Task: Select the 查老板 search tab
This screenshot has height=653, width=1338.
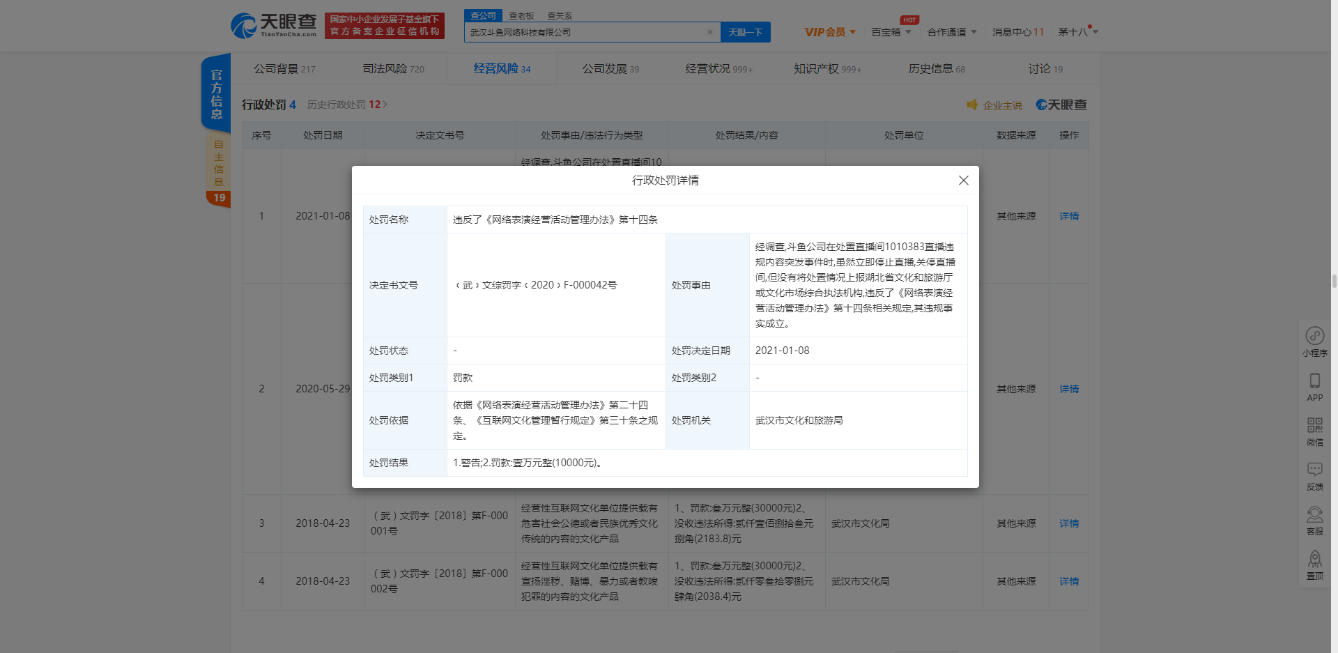Action: tap(521, 15)
